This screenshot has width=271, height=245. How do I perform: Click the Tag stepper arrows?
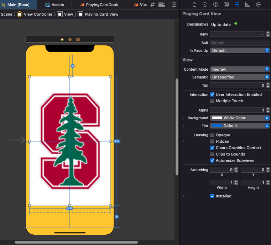point(268,85)
